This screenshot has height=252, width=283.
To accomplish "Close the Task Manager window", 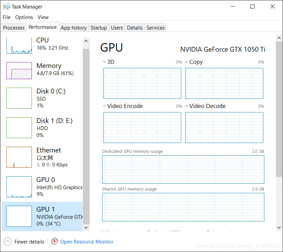I will tap(272, 6).
